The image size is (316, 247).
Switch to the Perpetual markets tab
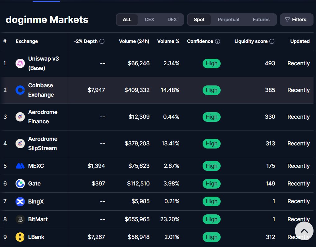point(229,20)
